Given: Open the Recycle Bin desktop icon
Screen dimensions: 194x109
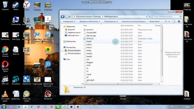Looking at the screenshot, I should click(5, 6).
